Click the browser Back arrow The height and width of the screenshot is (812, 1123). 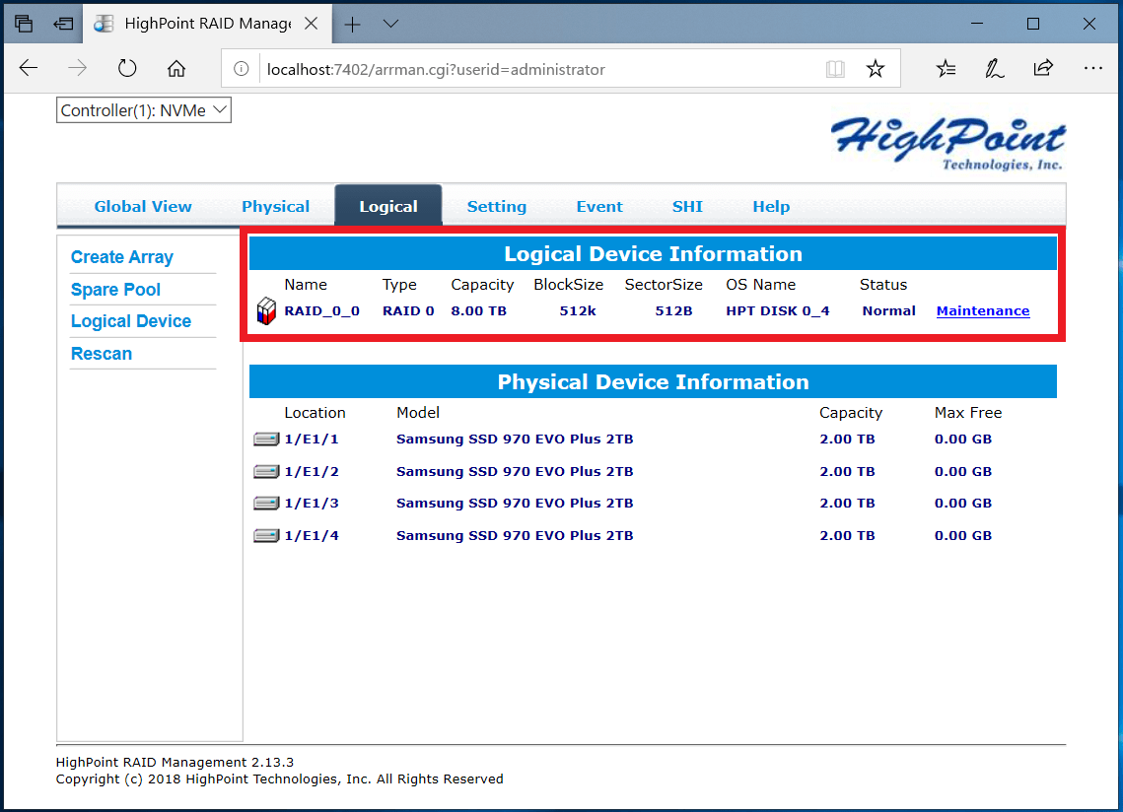[x=29, y=69]
